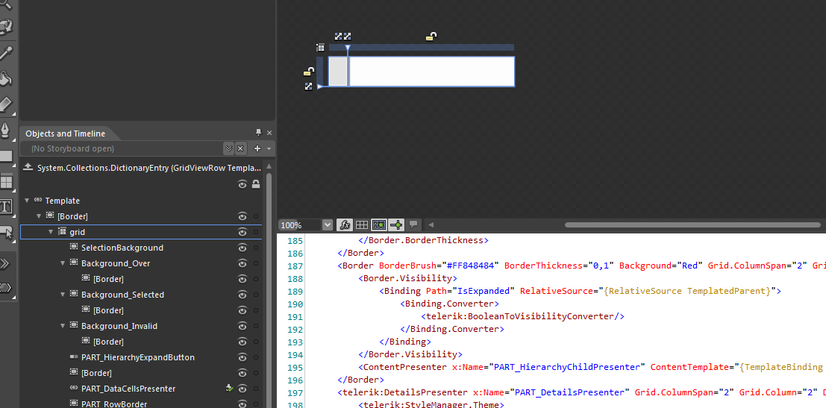Close the Objects and Timeline panel
This screenshot has width=826, height=408.
coord(269,133)
